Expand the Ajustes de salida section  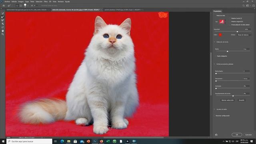tap(214, 109)
